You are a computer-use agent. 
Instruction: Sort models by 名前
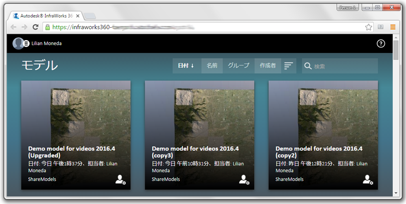212,66
